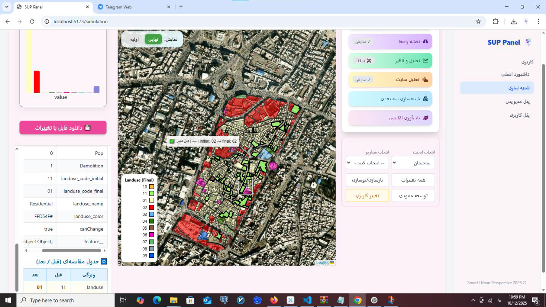Toggle نمایش badge on تحلیل سایت

[x=363, y=79]
